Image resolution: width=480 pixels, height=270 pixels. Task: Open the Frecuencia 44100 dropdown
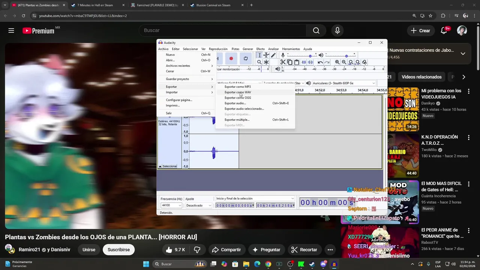pyautogui.click(x=171, y=205)
